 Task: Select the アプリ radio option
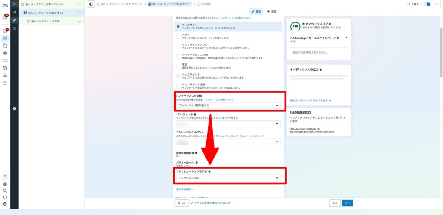coord(178,36)
